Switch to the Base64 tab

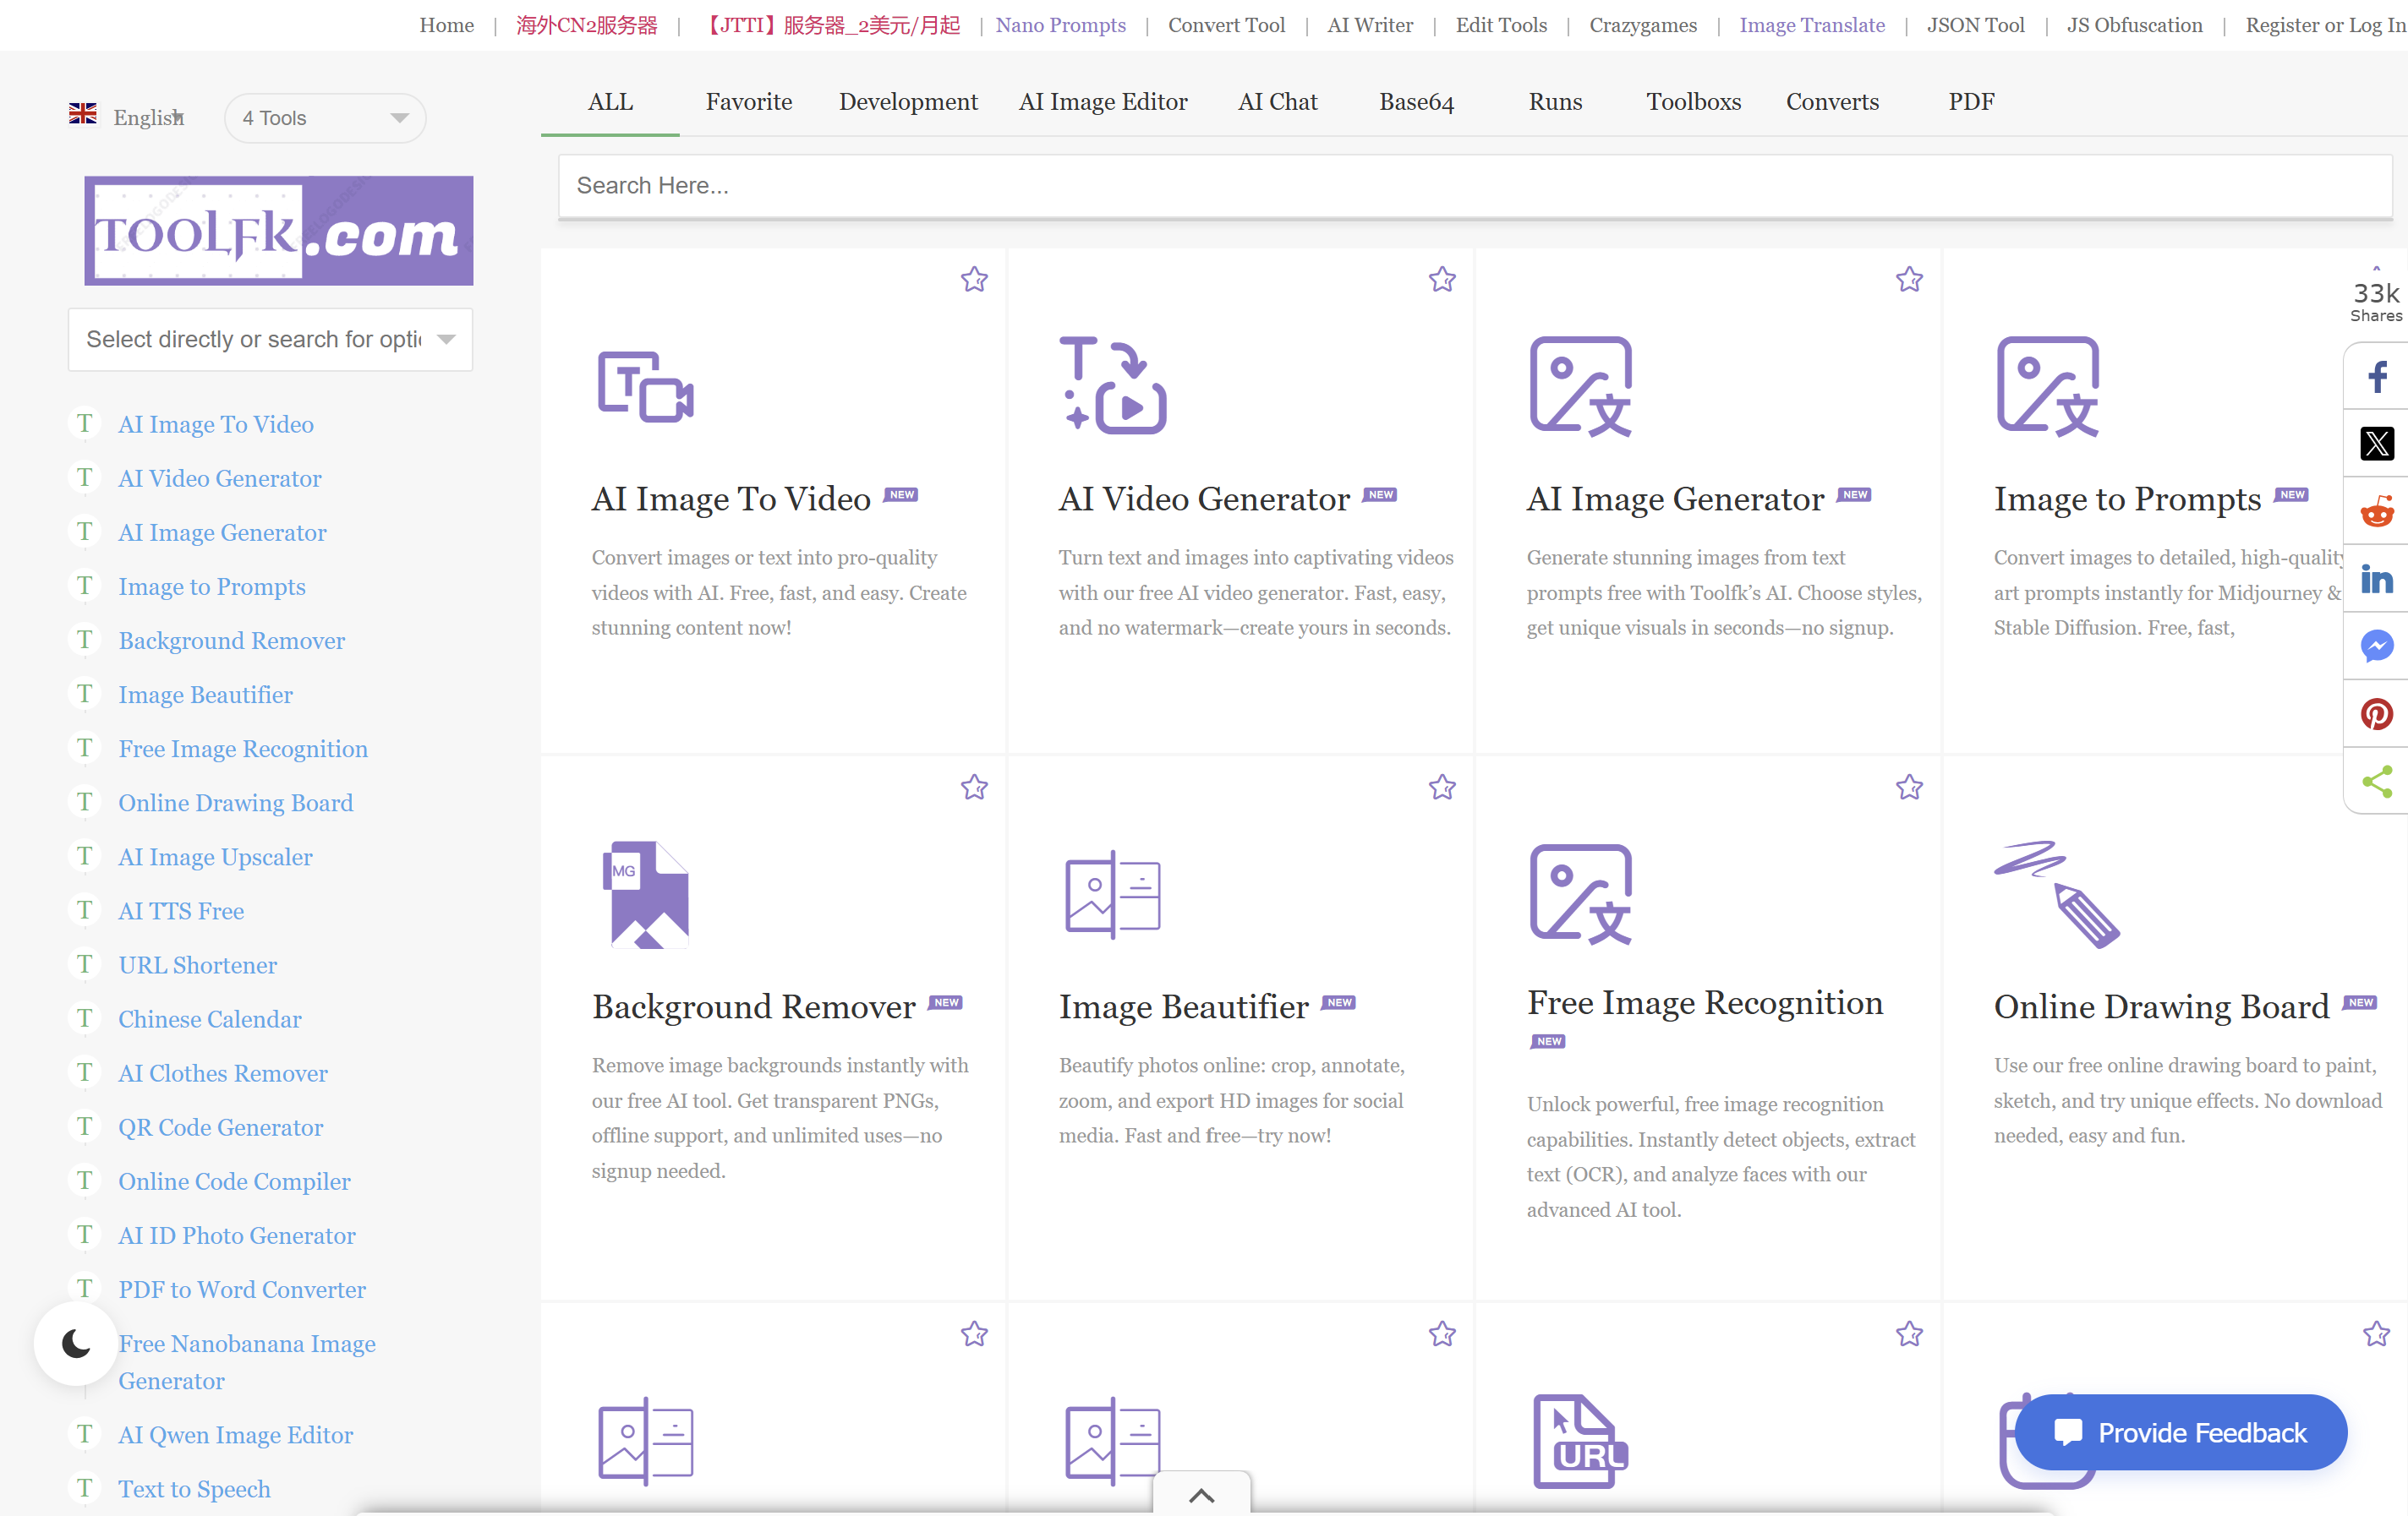click(1416, 102)
